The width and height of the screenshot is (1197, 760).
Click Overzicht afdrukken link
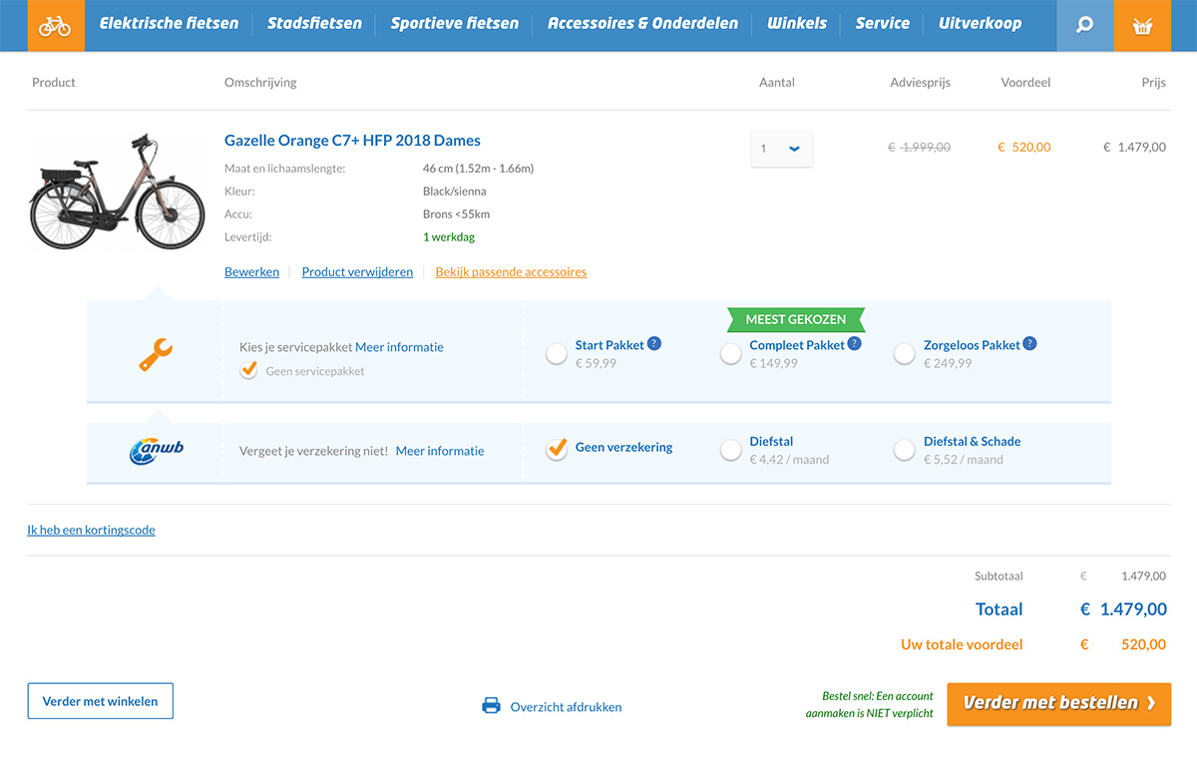pyautogui.click(x=566, y=707)
